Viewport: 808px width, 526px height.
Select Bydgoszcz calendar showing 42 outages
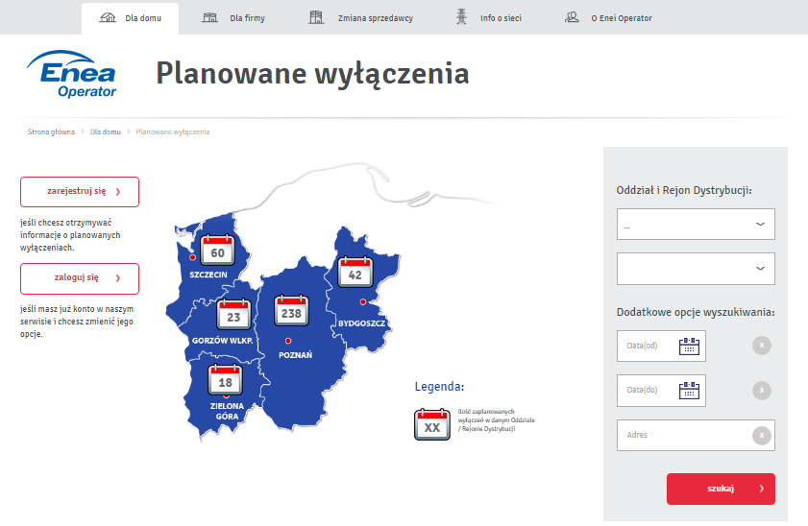[355, 273]
